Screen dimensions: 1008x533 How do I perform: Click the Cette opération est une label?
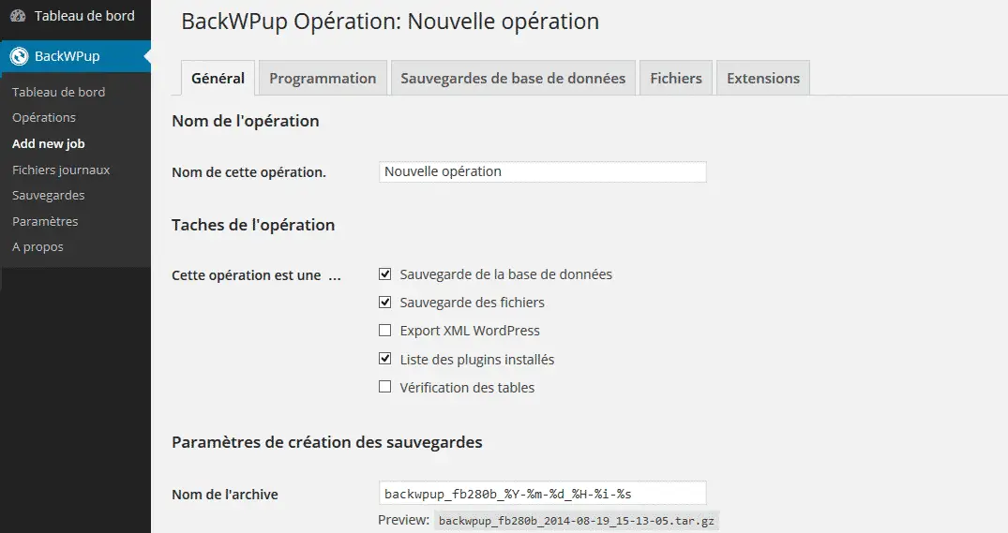coord(256,275)
